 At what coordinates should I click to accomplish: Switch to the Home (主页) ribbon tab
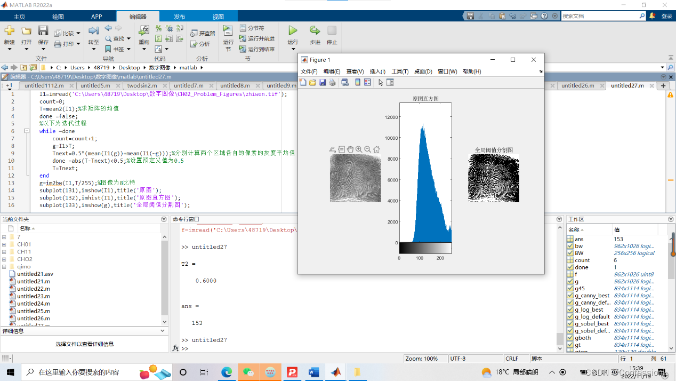19,17
